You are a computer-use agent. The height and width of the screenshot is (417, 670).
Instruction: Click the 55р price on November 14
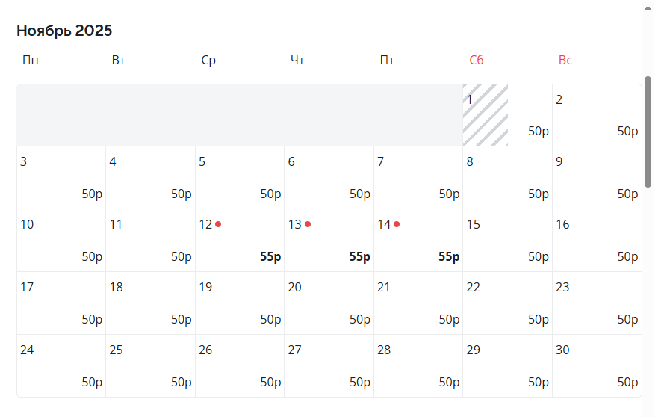(449, 257)
